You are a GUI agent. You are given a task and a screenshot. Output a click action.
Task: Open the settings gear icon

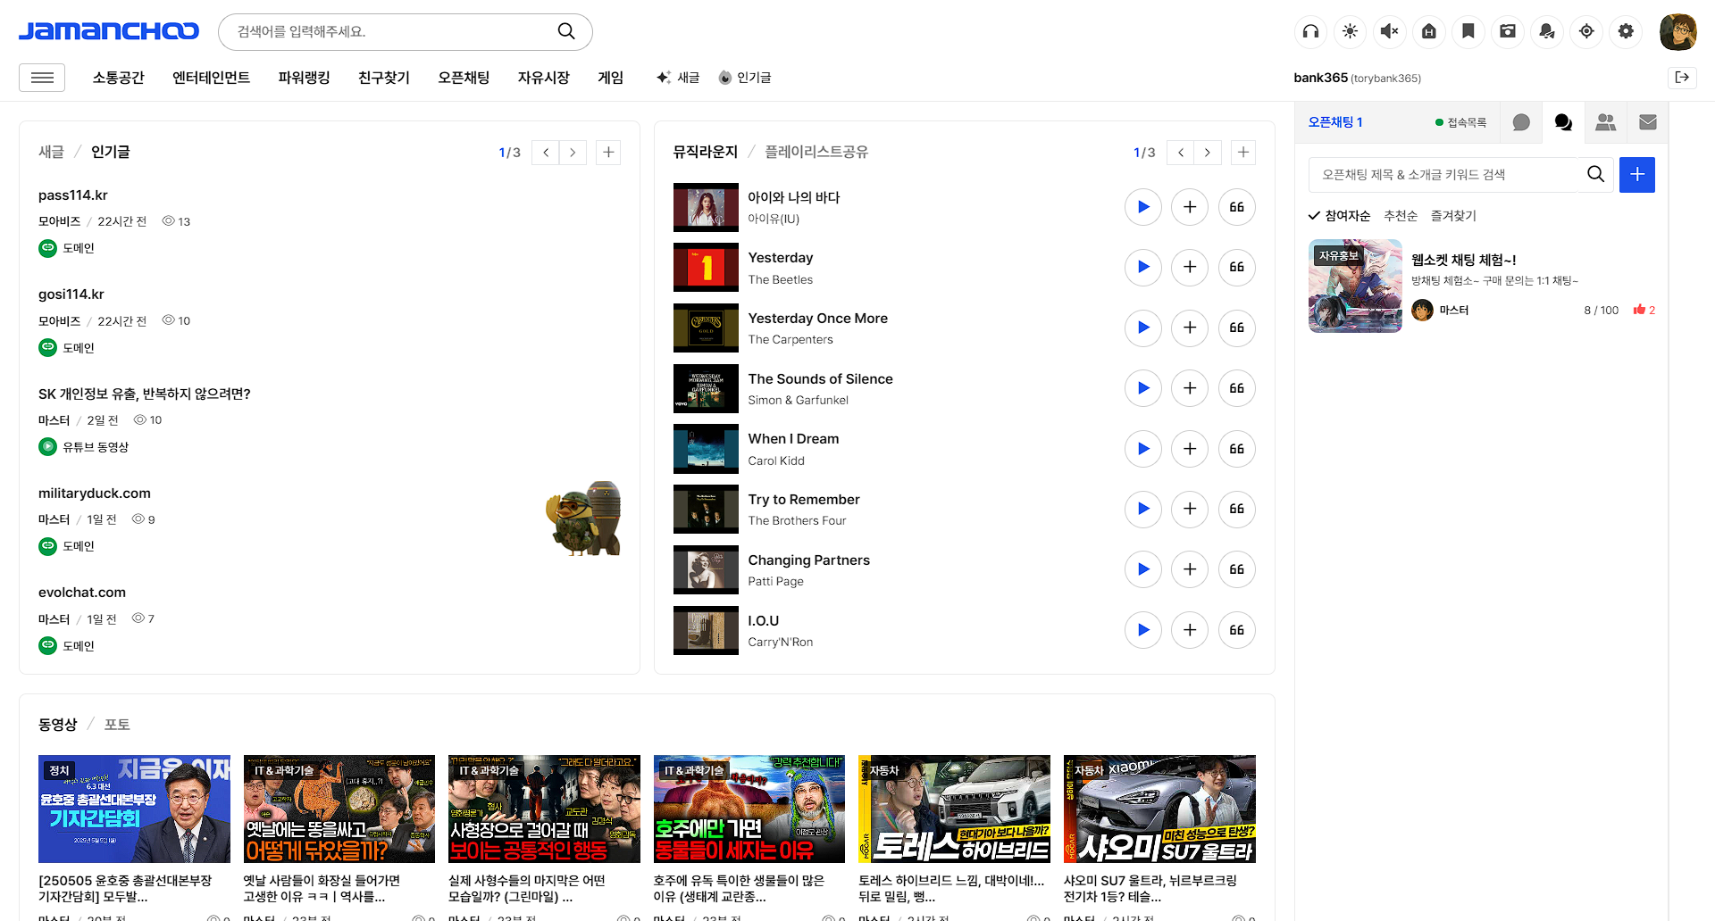(x=1625, y=31)
